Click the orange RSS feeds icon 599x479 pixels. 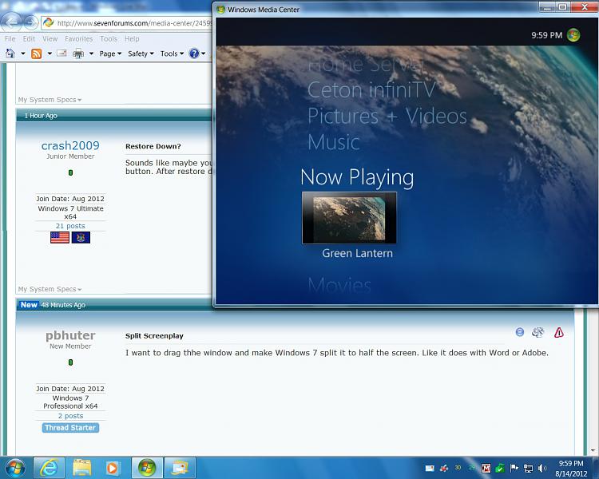pyautogui.click(x=36, y=53)
